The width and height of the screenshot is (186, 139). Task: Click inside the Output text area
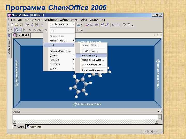(86, 117)
